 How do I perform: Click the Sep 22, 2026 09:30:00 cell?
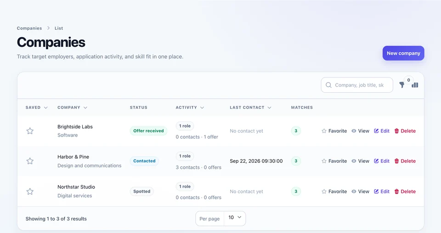(x=256, y=161)
